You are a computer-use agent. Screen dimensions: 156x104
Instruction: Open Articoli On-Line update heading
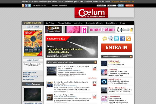(115, 79)
